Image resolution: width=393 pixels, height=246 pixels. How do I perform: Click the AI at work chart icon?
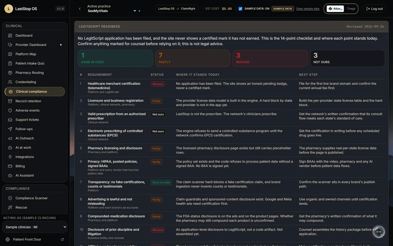pyautogui.click(x=10, y=147)
